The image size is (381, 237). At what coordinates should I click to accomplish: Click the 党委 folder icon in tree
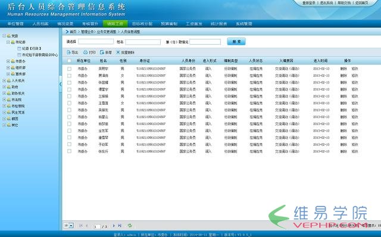click(x=9, y=36)
